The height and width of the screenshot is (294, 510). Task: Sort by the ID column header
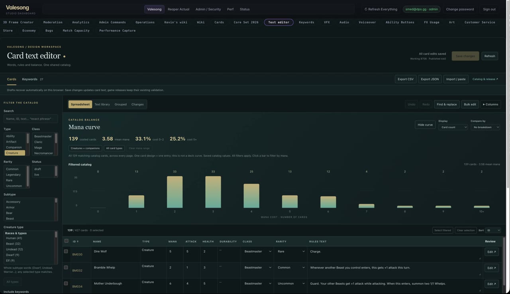tap(75, 241)
